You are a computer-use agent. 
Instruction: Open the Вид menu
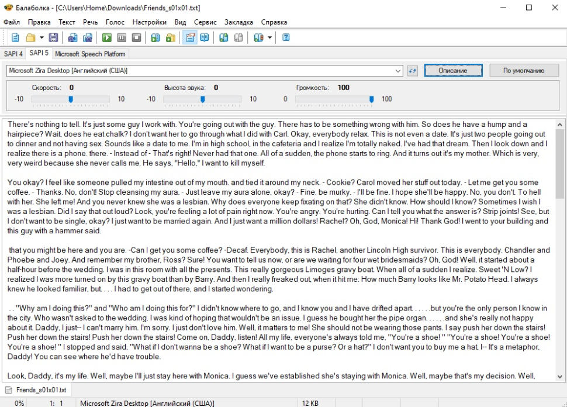[x=180, y=22]
